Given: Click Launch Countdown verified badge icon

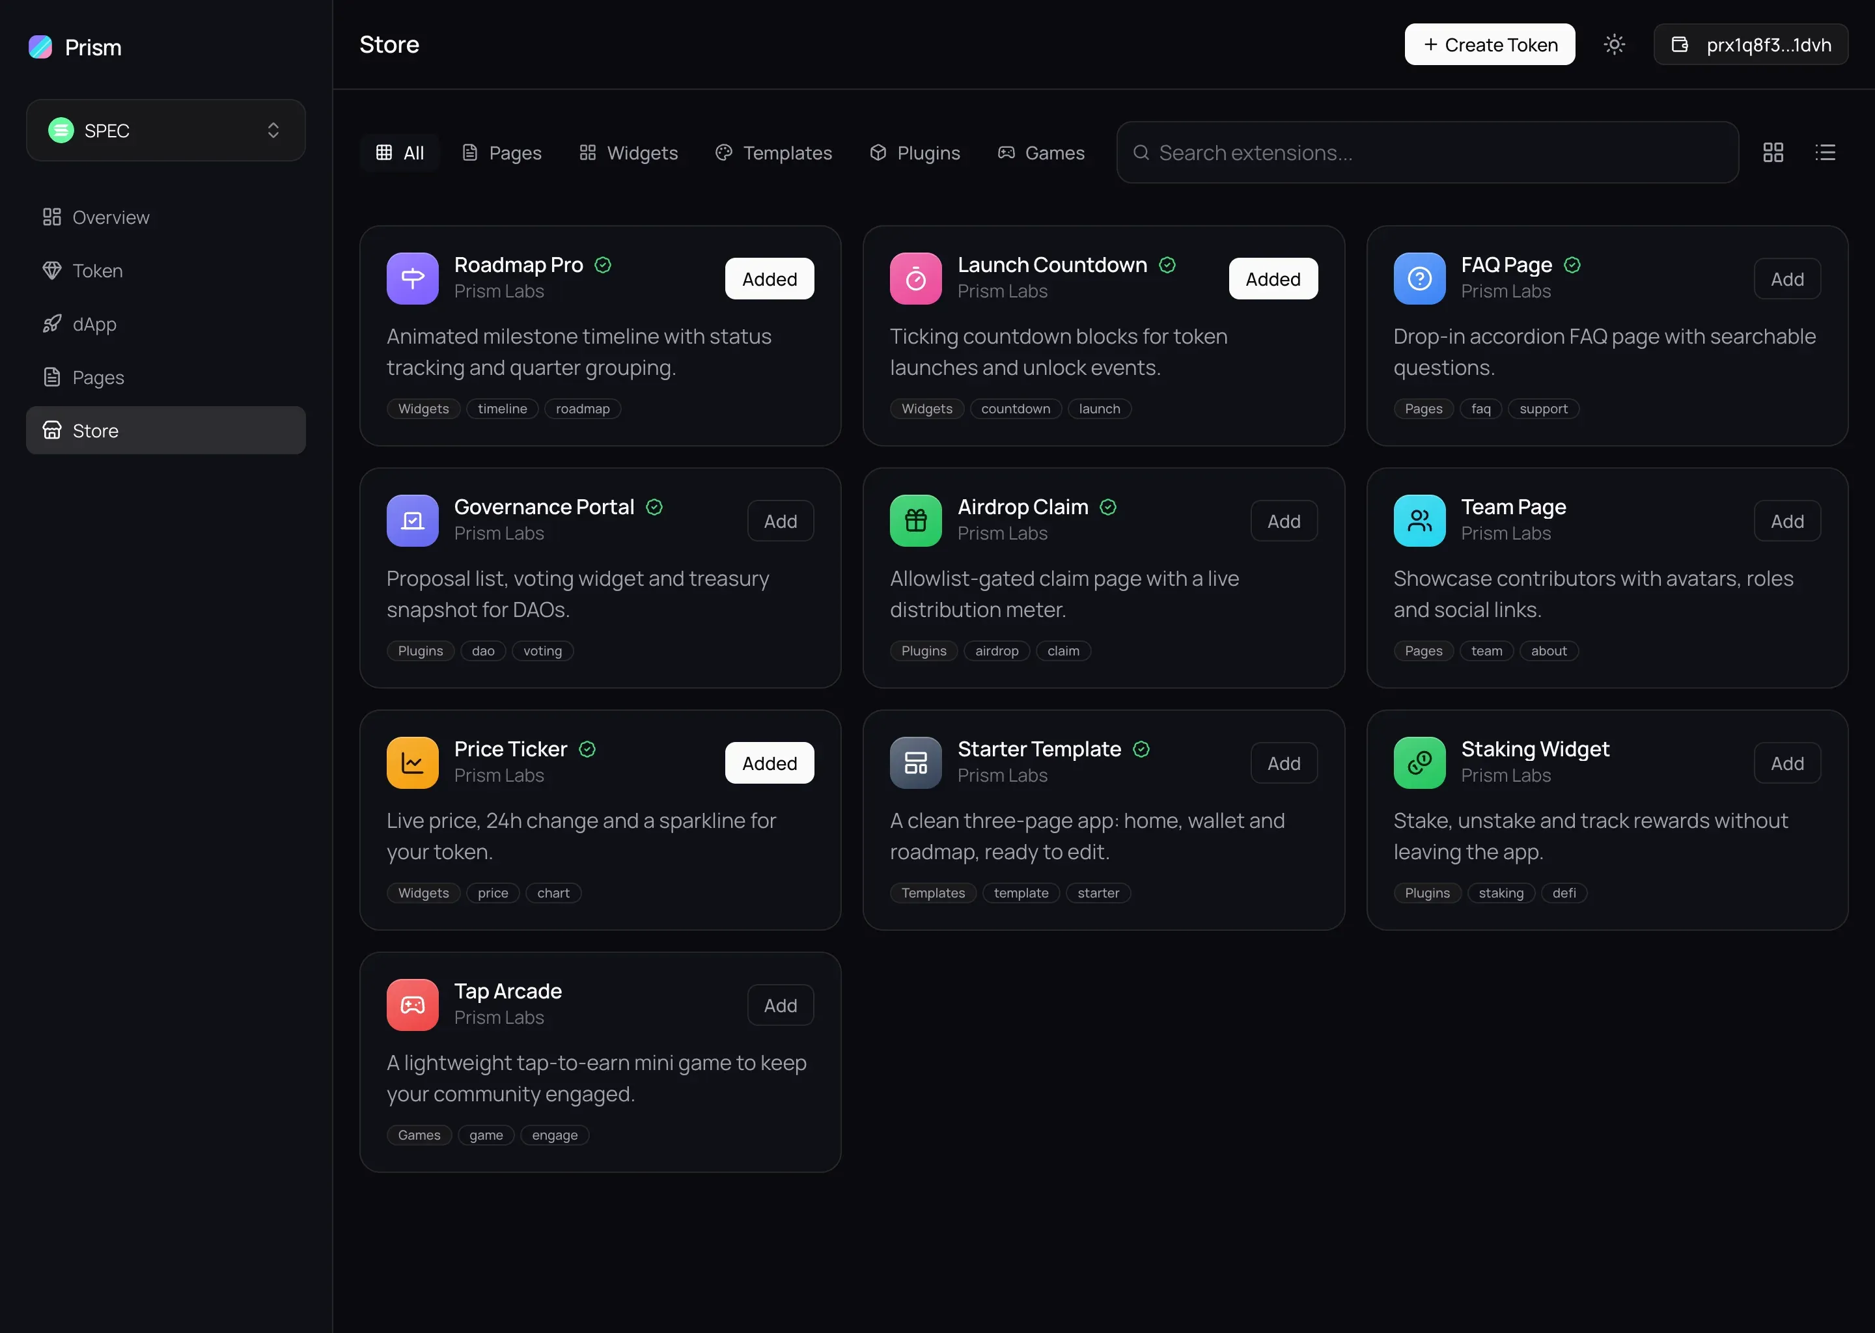Looking at the screenshot, I should 1167,265.
